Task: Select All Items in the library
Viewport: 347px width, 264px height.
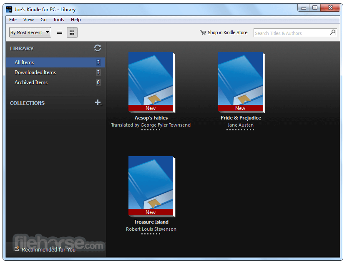Action: (55, 62)
